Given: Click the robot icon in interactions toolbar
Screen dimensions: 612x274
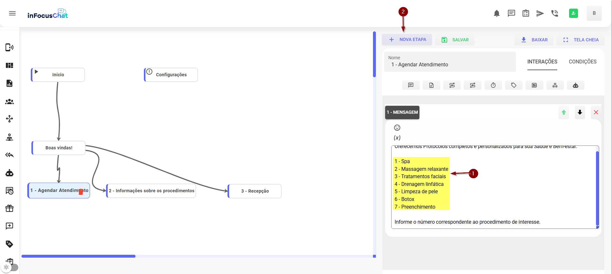Looking at the screenshot, I should [x=575, y=85].
